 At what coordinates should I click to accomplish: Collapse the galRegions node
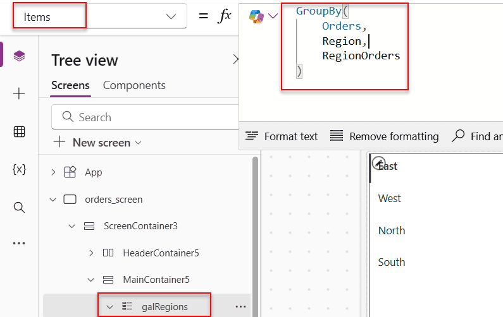click(x=109, y=307)
